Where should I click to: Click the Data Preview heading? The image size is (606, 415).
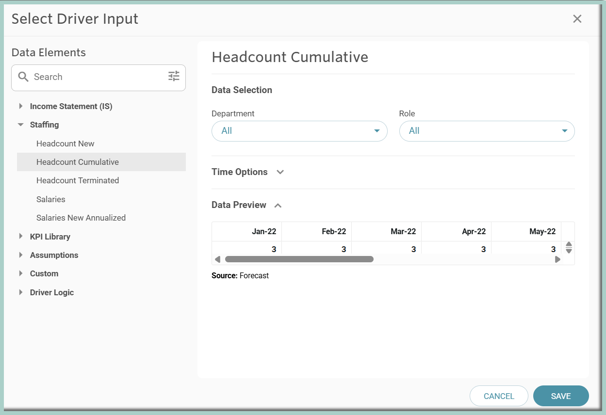(x=239, y=205)
